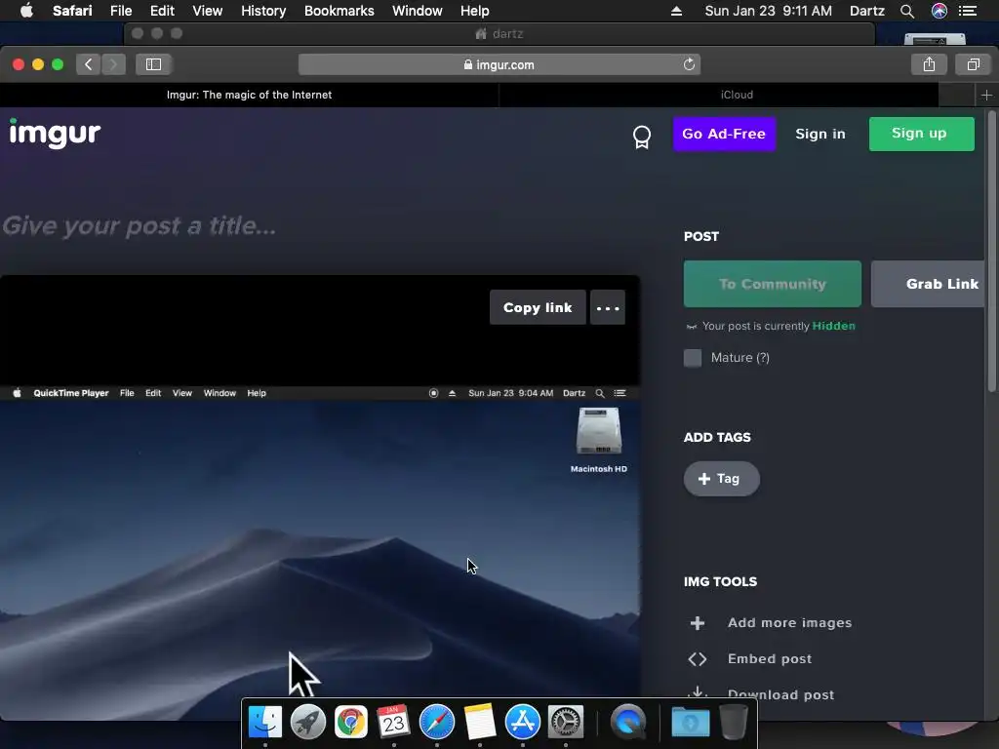The width and height of the screenshot is (999, 749).
Task: Click the Add more images plus icon
Action: (697, 623)
